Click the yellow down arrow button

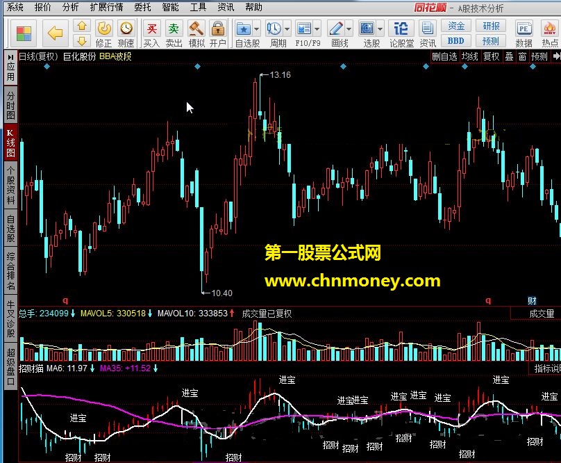coord(82,41)
